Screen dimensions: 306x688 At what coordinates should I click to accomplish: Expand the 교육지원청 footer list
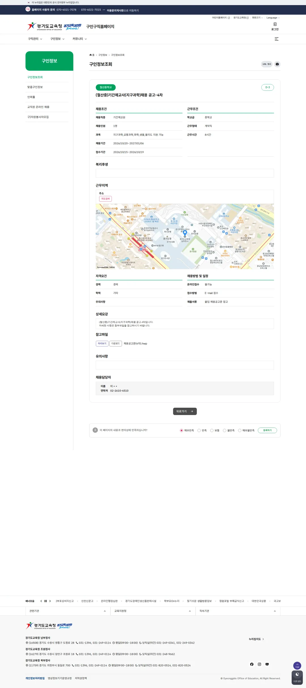pos(153,611)
